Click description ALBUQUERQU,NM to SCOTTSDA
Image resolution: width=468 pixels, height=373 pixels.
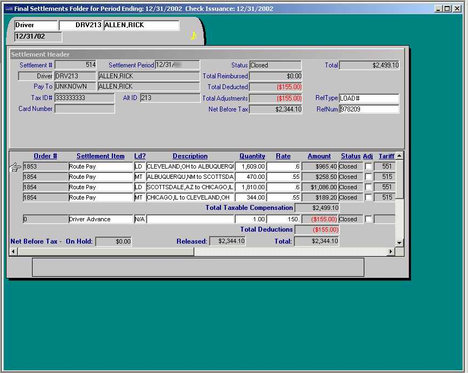[191, 177]
